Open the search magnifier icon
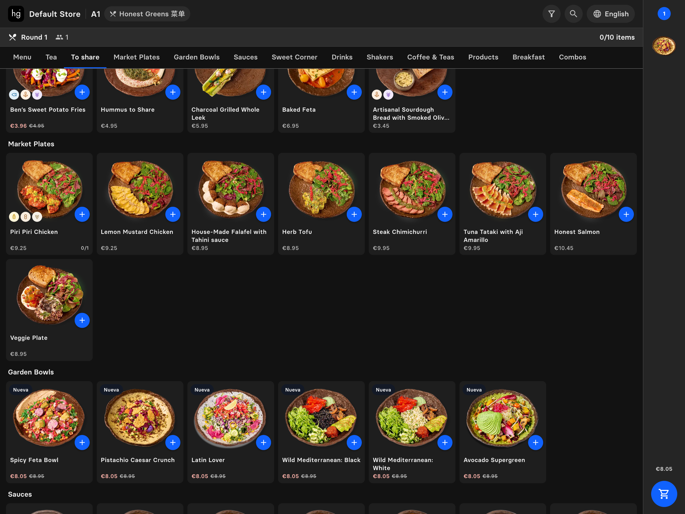Viewport: 685px width, 514px height. (573, 14)
